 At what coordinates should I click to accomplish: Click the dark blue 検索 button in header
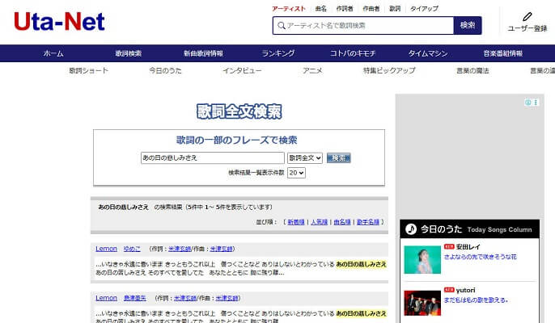468,26
